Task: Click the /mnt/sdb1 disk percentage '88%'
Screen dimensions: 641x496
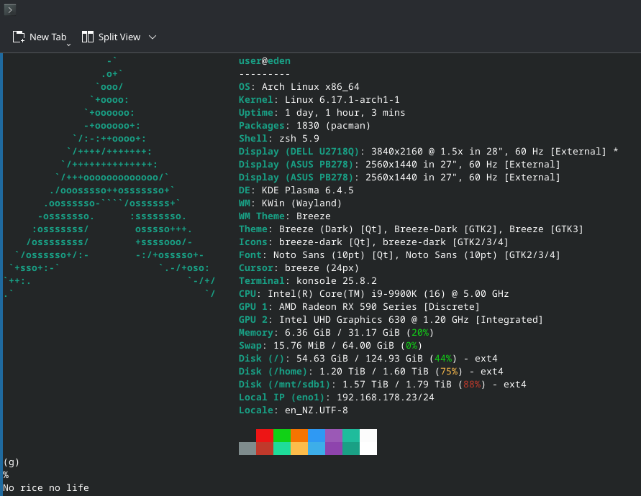Action: [x=471, y=385]
